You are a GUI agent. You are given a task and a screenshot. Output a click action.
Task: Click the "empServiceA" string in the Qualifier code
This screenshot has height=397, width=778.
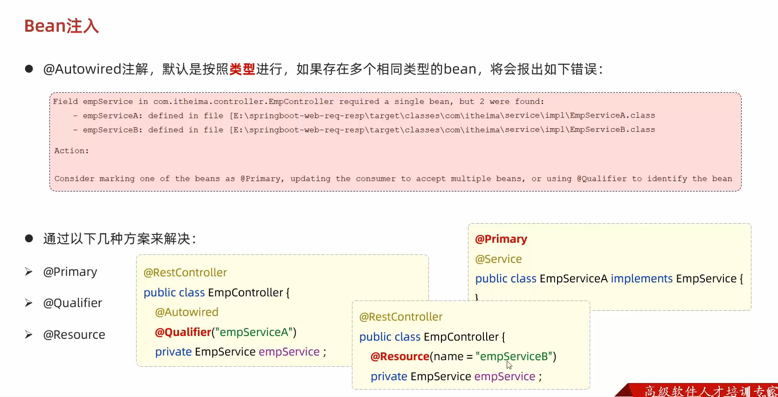[x=254, y=332]
